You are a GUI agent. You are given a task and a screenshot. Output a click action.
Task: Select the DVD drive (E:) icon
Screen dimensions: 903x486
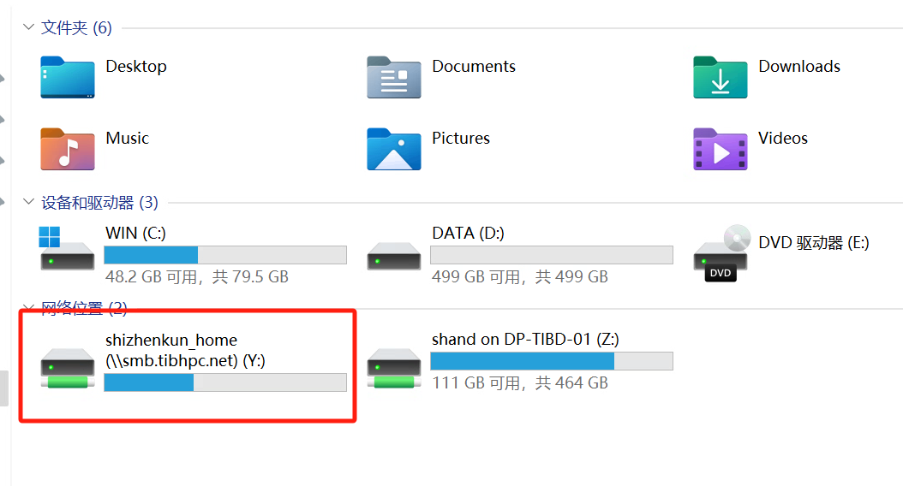point(722,253)
